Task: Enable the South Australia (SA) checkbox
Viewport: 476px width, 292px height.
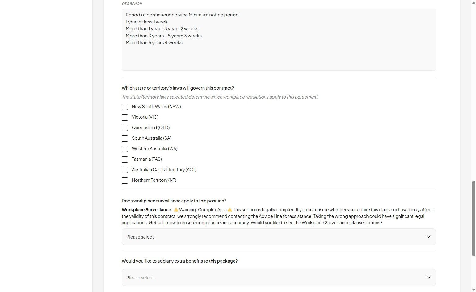Action: [x=125, y=138]
